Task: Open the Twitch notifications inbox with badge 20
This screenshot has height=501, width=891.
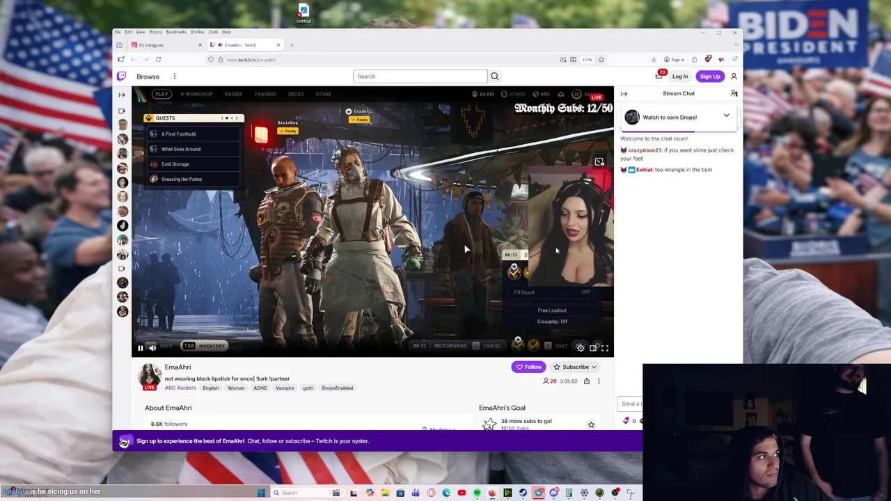Action: (x=659, y=76)
